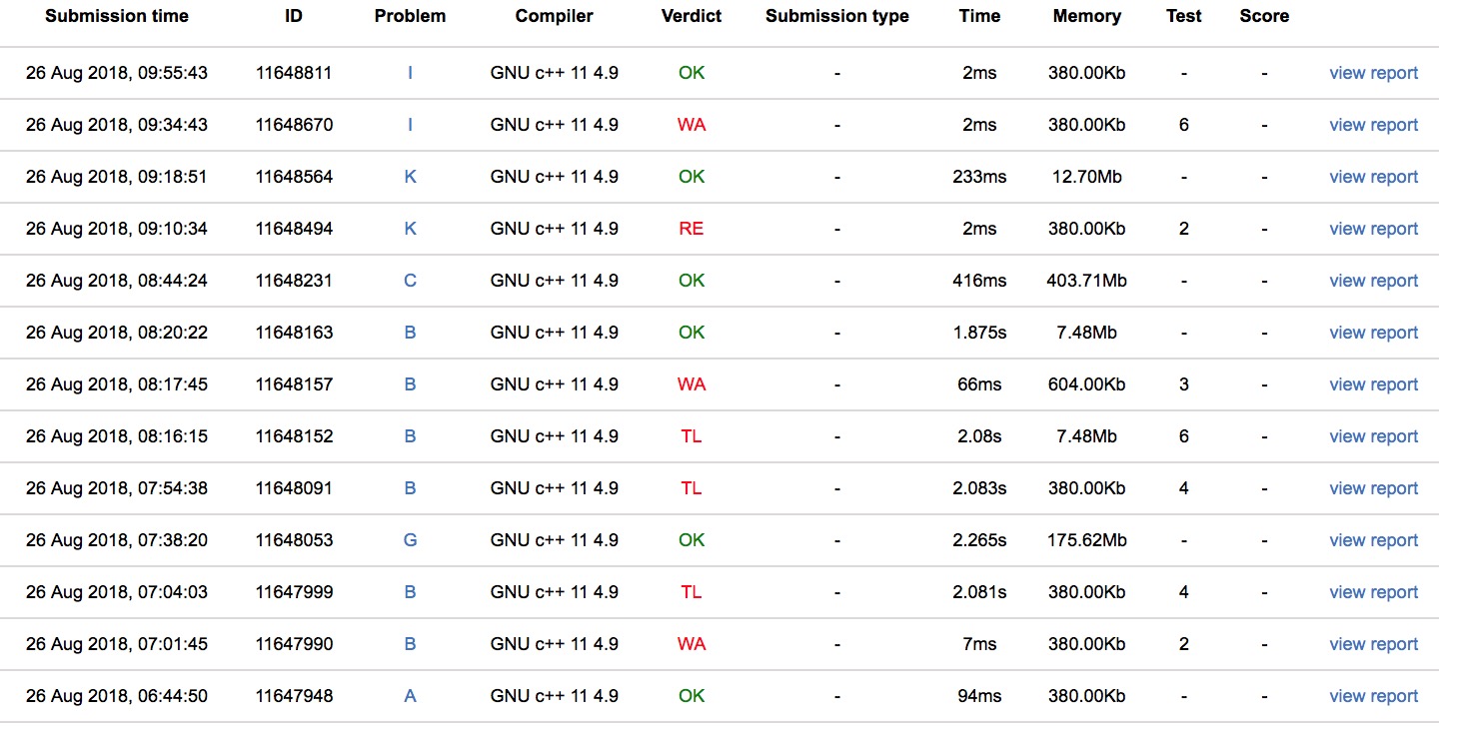Click the Verdict column header
1461x735 pixels.
pyautogui.click(x=691, y=16)
